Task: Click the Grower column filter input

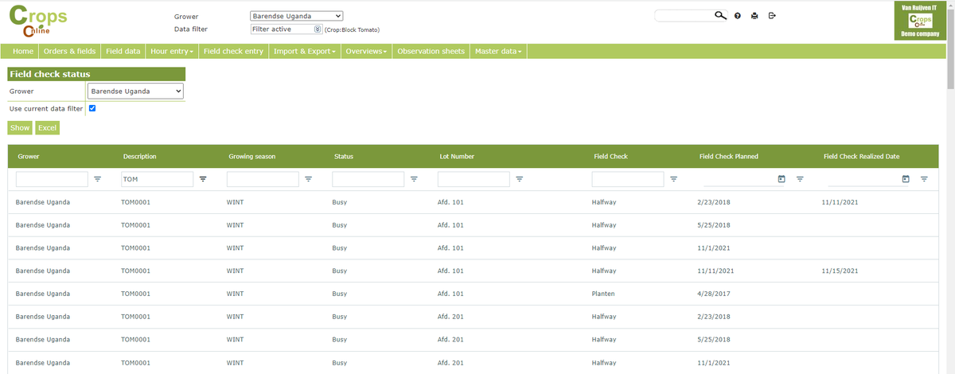Action: click(52, 180)
